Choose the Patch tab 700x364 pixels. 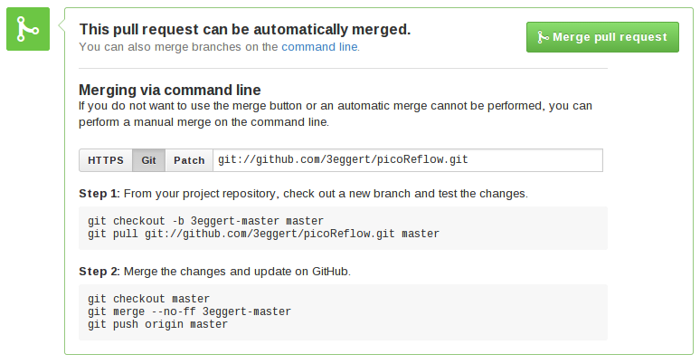pos(189,160)
